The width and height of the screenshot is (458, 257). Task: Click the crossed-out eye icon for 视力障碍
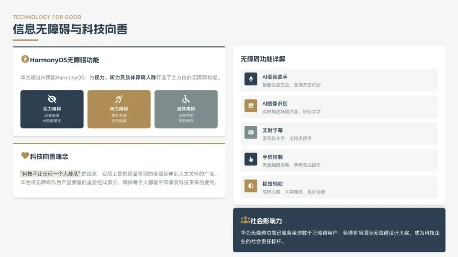click(52, 99)
